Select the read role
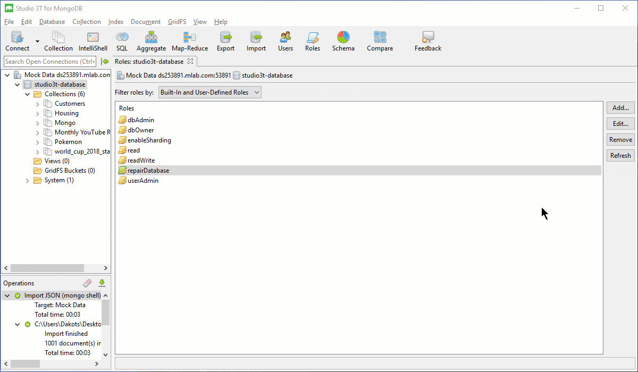Image resolution: width=638 pixels, height=372 pixels. (x=134, y=150)
